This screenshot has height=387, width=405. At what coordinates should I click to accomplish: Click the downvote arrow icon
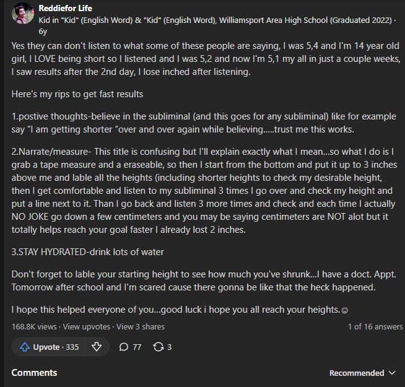point(97,347)
